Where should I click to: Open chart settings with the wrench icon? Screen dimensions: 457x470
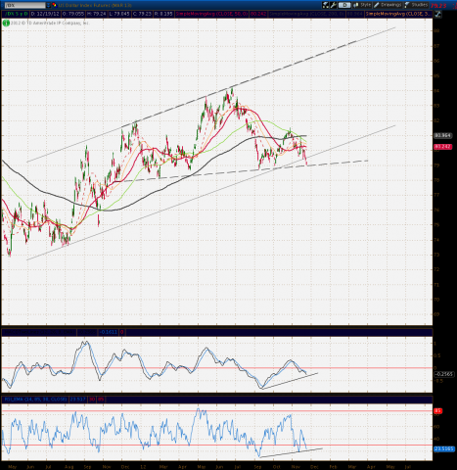click(334, 5)
